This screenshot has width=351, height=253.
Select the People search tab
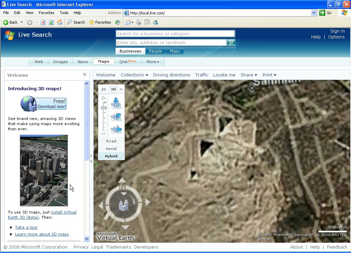[156, 51]
